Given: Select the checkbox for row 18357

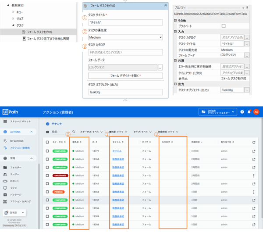Looking at the screenshot, I should click(x=47, y=200).
